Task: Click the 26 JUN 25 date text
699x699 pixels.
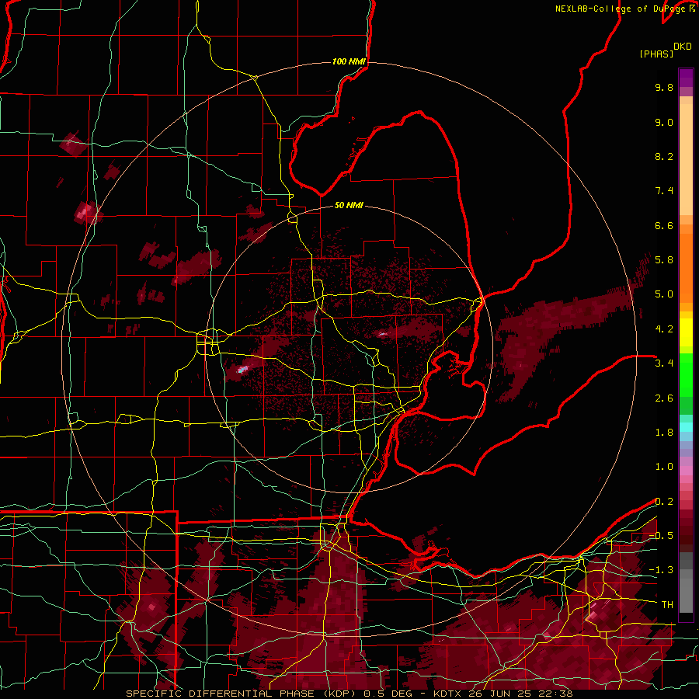Action: 501,694
